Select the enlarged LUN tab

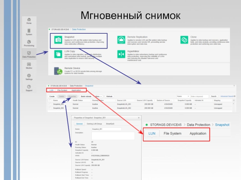point(152,133)
